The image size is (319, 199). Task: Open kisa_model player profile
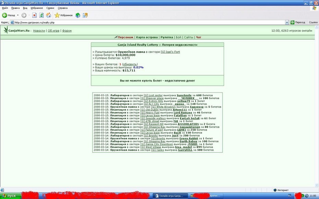[x=184, y=147]
